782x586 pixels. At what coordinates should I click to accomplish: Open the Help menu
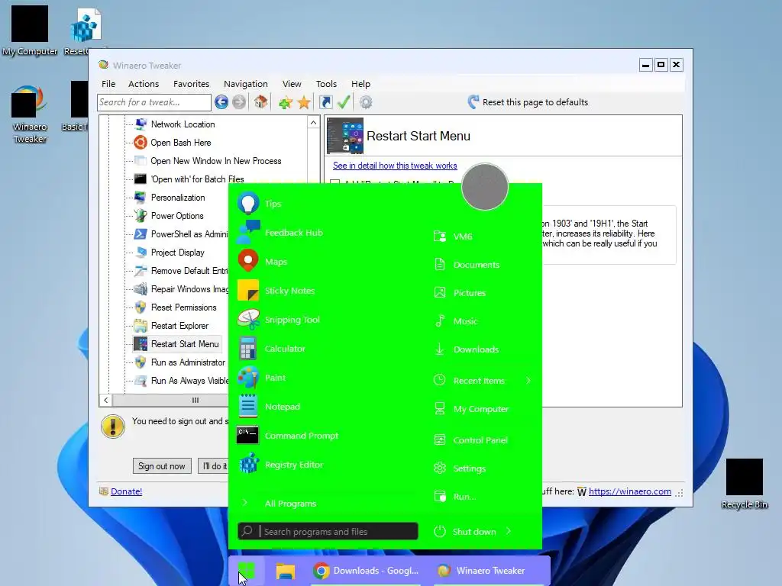pos(360,84)
